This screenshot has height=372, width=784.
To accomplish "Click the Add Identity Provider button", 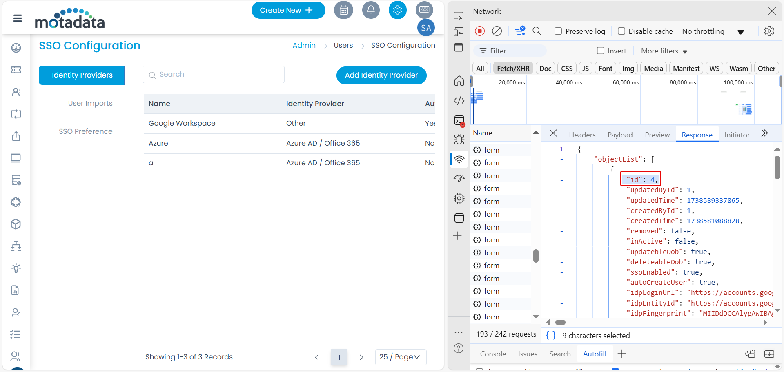I will (381, 75).
